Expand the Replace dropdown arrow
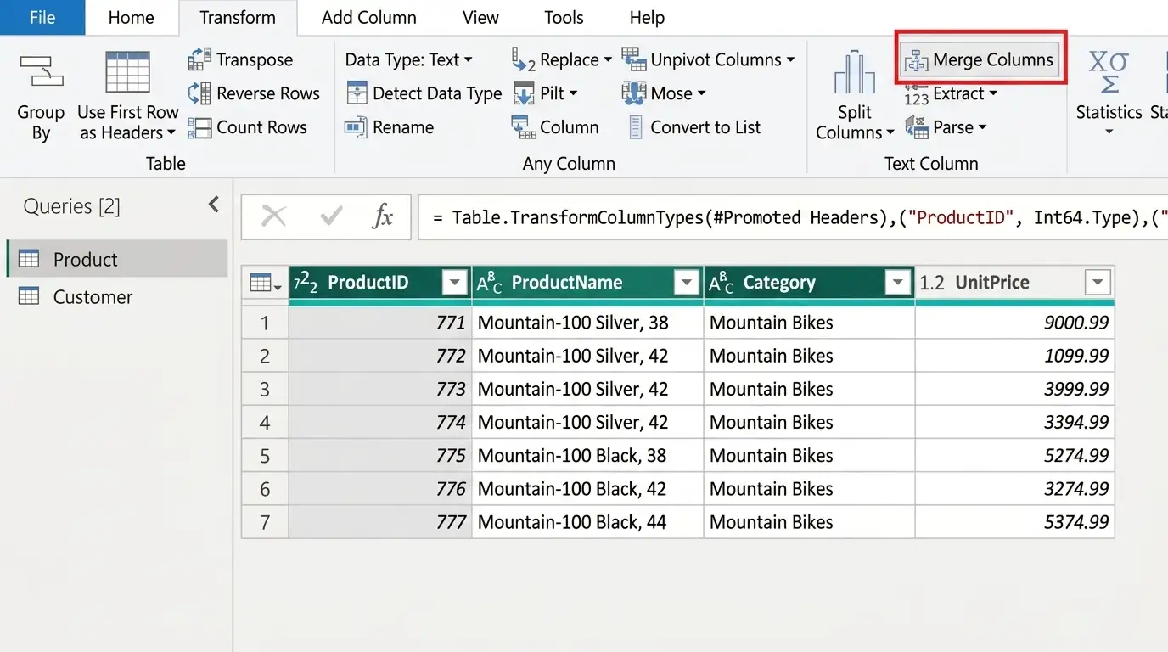Image resolution: width=1168 pixels, height=652 pixels. tap(608, 60)
